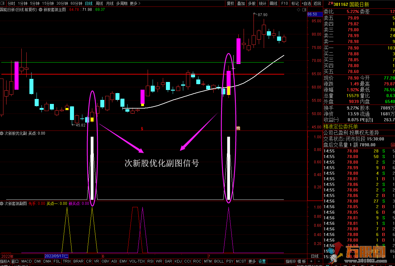
Task: Select the MTM indicator tab
Action: pyautogui.click(x=208, y=261)
